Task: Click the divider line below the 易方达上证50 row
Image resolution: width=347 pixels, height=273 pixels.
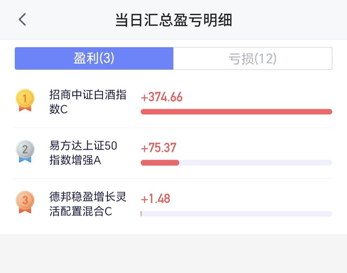Action: pyautogui.click(x=173, y=179)
